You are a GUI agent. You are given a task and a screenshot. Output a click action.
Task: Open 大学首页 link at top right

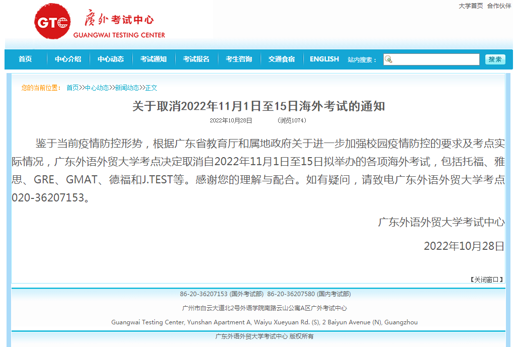(471, 6)
